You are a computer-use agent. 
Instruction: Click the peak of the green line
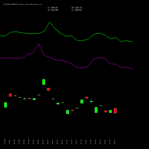coord(50,22)
